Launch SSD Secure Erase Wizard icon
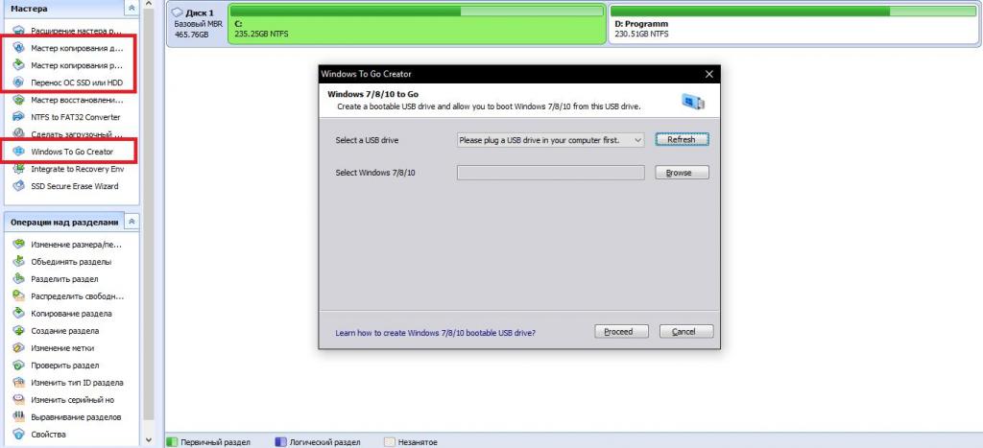The image size is (983, 448). (19, 185)
